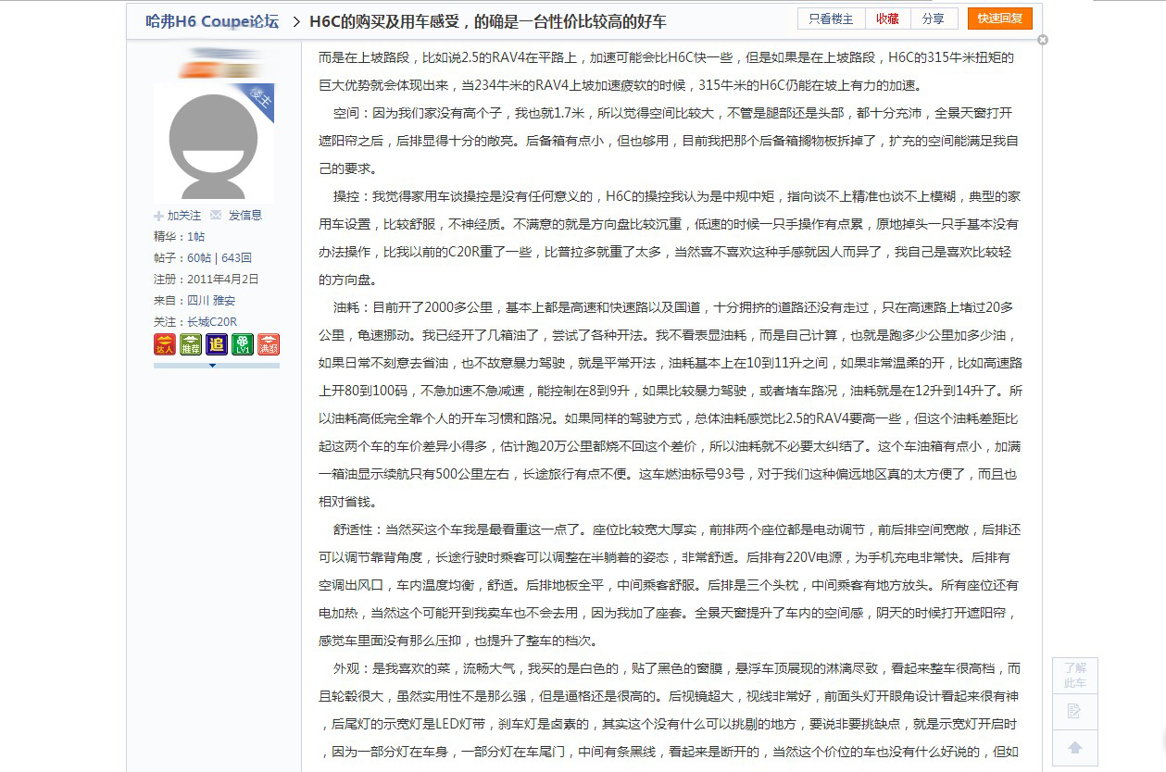Toggle 收藏 to favorite this thread
This screenshot has height=772, width=1166.
886,18
